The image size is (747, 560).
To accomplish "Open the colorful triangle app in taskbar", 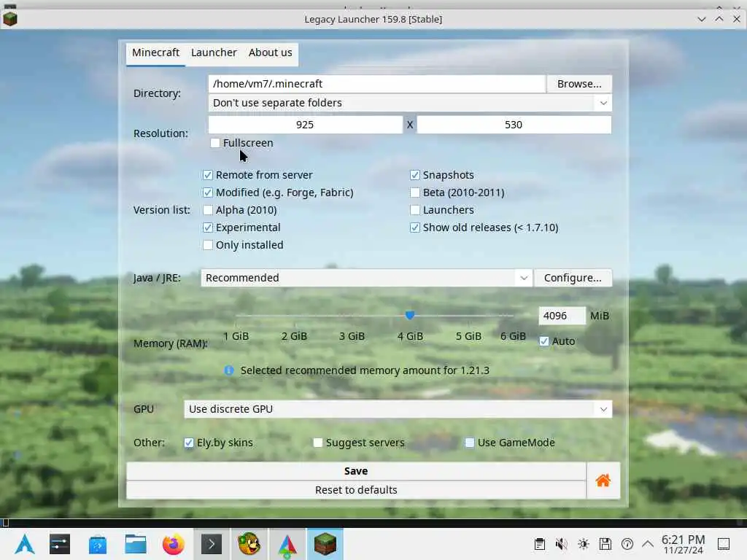I will pyautogui.click(x=287, y=544).
